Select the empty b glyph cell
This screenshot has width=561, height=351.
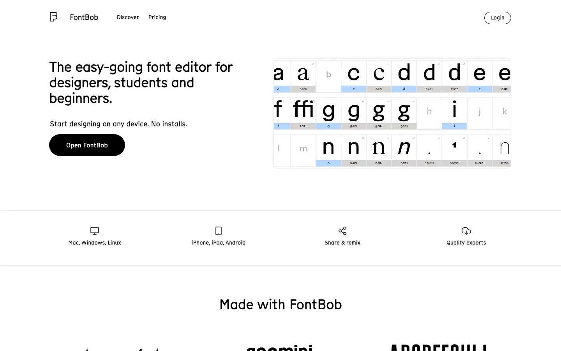point(328,76)
